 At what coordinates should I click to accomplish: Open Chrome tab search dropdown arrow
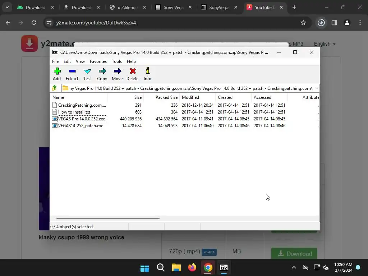click(7, 7)
